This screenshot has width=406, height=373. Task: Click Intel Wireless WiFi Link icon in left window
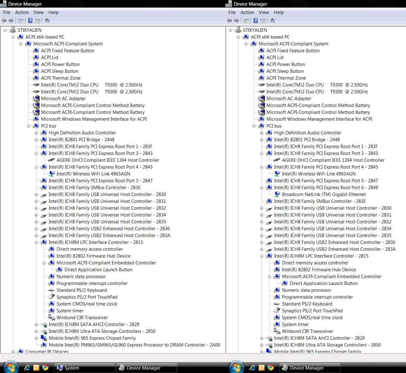(x=52, y=174)
